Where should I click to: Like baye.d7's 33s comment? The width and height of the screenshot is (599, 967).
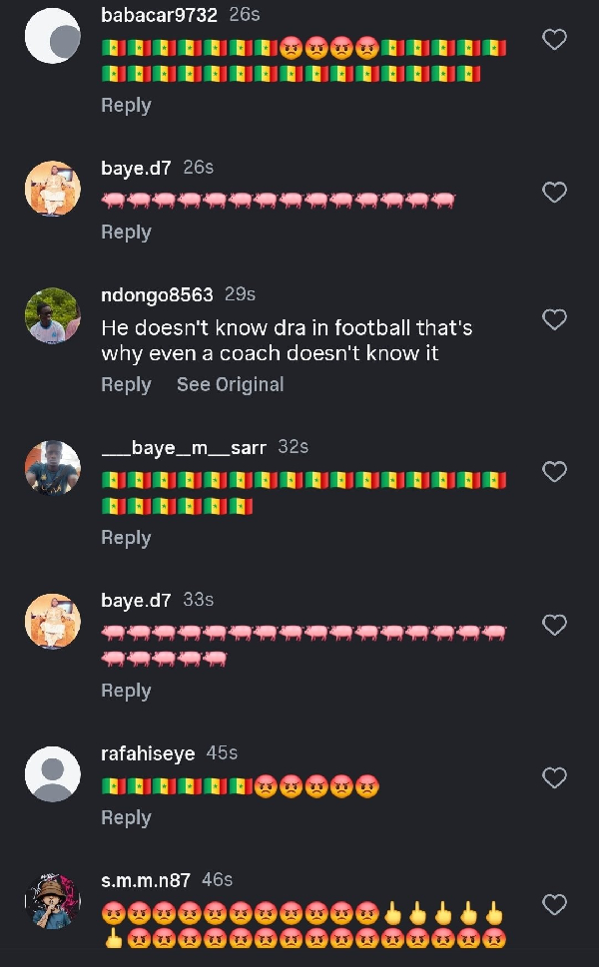[x=553, y=625]
